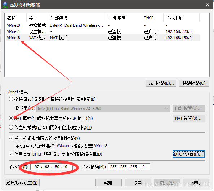Click VMnet8 external connection NAT 模式 cell

(x=59, y=38)
